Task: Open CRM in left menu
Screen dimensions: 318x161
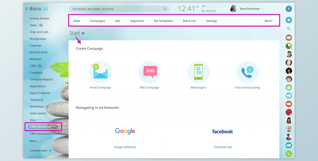Action: (x=33, y=66)
